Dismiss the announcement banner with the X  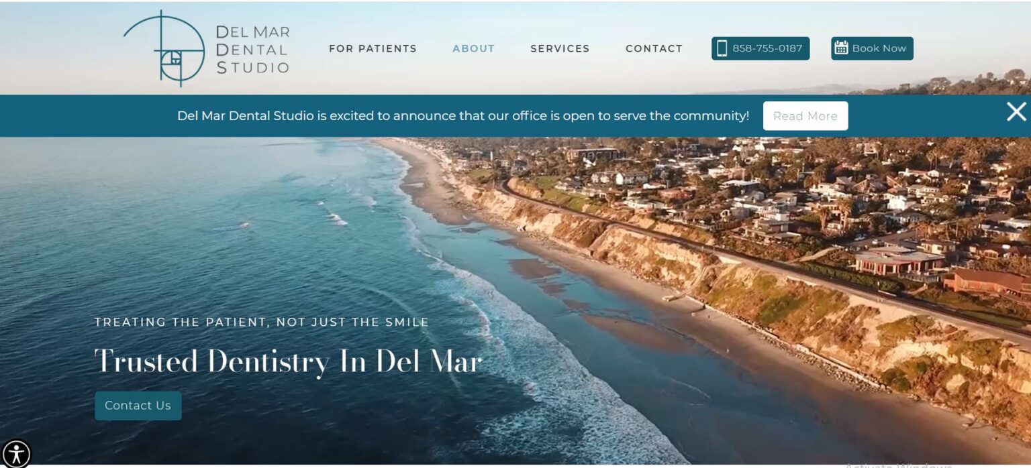(1016, 112)
